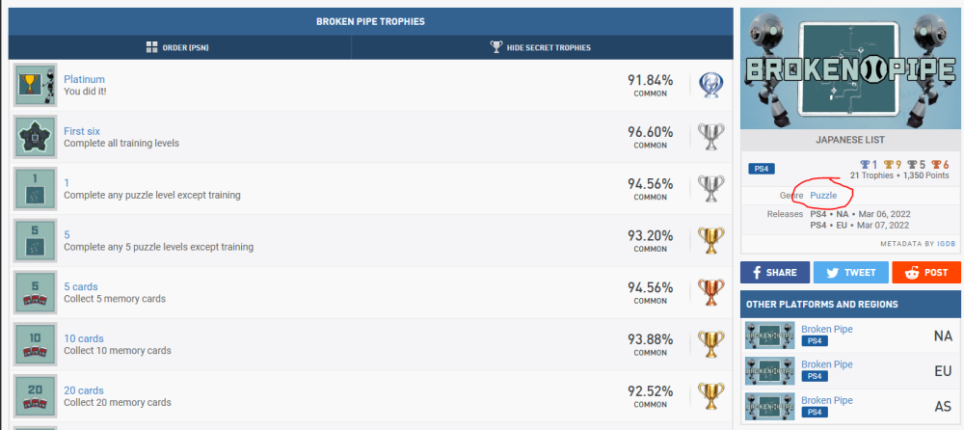Toggle Hide Secret Trophies
Viewport: 964px width, 430px height.
point(540,47)
